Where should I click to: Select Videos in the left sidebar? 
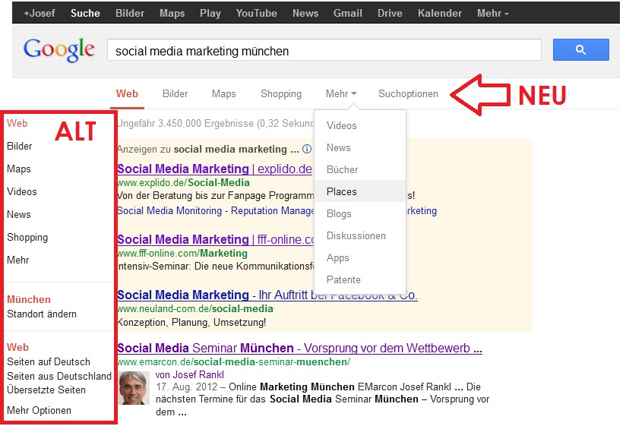(22, 191)
